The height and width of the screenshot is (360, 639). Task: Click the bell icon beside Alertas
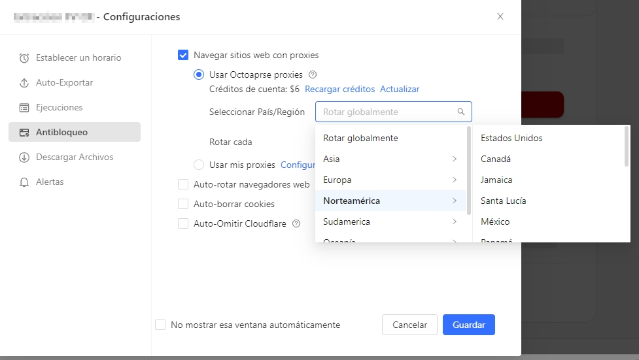pyautogui.click(x=24, y=182)
